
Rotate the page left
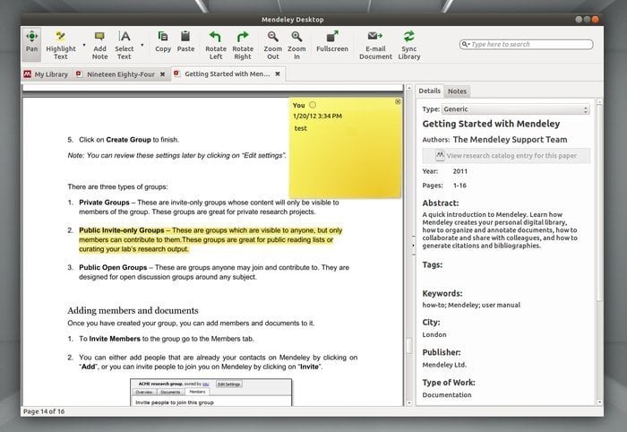point(216,45)
